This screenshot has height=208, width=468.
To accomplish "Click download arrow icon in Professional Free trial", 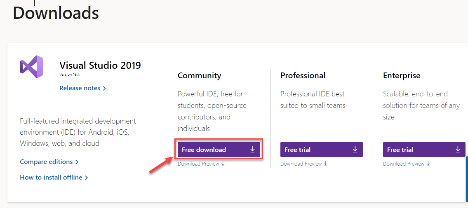I will 355,149.
